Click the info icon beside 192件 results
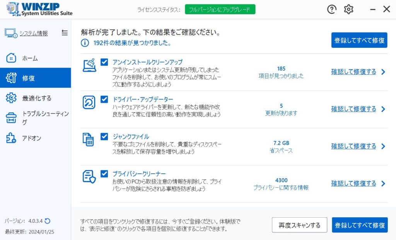Screen dimensions: 396x240 tap(85, 43)
